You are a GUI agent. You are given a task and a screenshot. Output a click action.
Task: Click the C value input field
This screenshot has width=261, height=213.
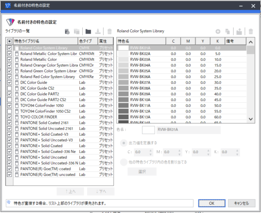point(142,152)
